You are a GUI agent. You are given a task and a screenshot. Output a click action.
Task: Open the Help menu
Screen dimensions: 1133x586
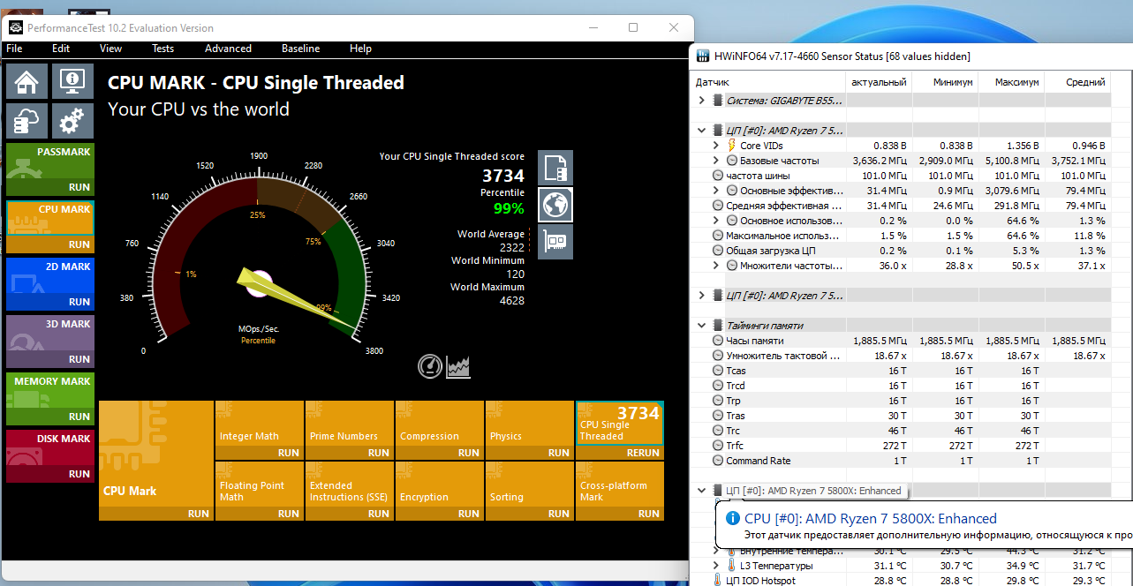(x=360, y=49)
